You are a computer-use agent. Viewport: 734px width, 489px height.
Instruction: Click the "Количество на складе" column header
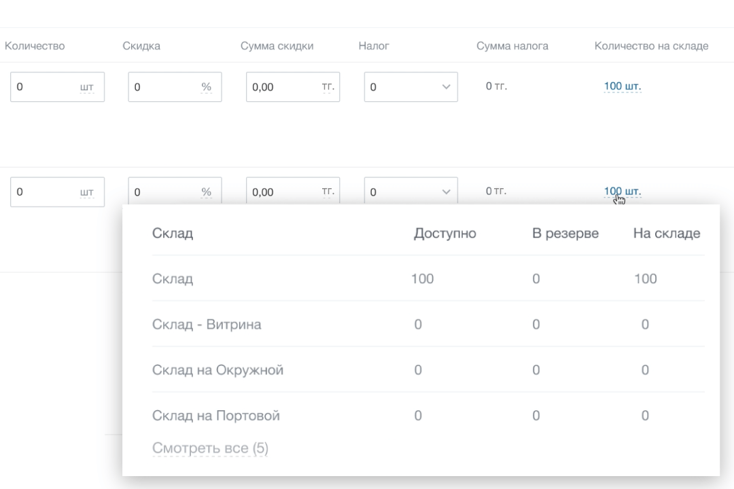point(651,46)
